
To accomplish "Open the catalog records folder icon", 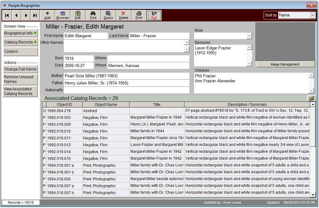I will pyautogui.click(x=311, y=98).
